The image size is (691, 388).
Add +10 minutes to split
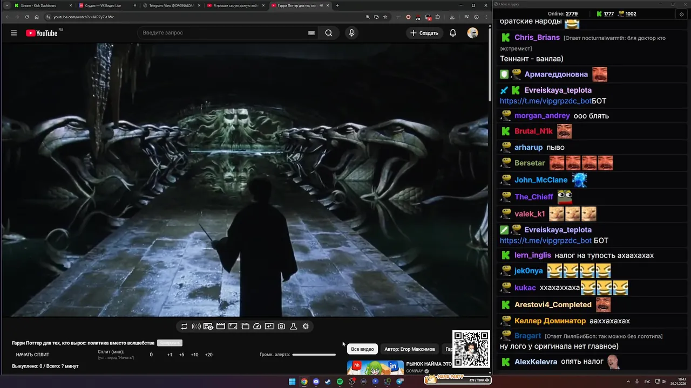(194, 355)
